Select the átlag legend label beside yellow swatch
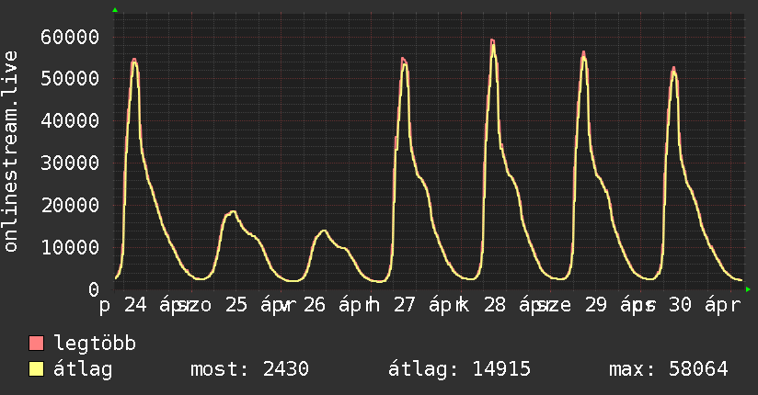This screenshot has height=395, width=758. 83,369
